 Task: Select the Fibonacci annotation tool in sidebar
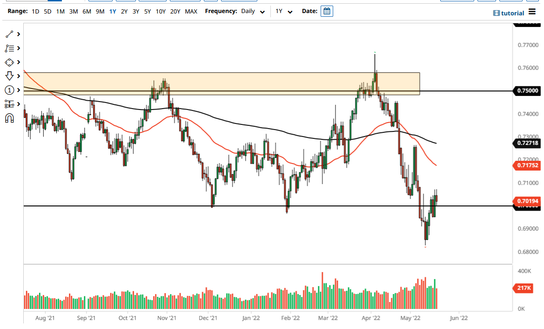(x=9, y=48)
